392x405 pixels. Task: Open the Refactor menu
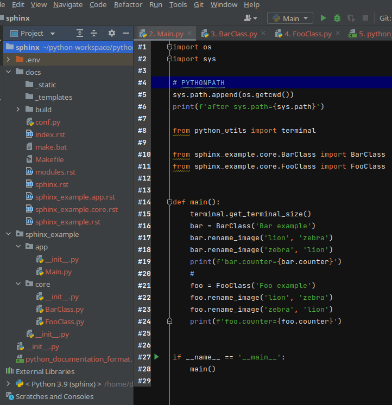pyautogui.click(x=128, y=5)
